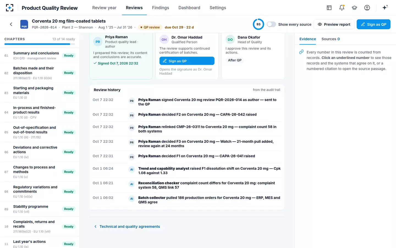Click the After QP chip on Dana Okafor's card
The width and height of the screenshot is (396, 248).
[235, 60]
